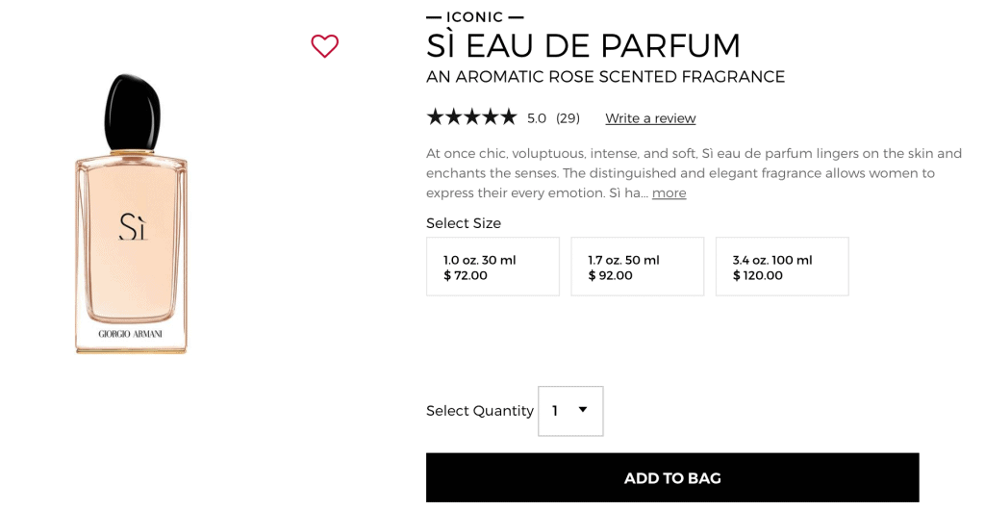Click the ICONIC label above title
The image size is (985, 511).
point(475,16)
